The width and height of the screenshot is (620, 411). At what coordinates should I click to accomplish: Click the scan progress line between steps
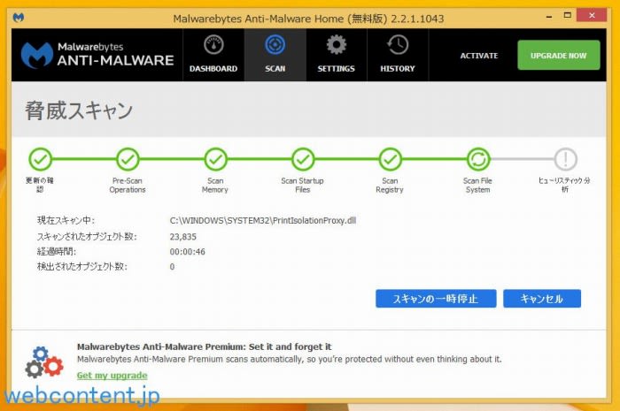click(x=171, y=159)
